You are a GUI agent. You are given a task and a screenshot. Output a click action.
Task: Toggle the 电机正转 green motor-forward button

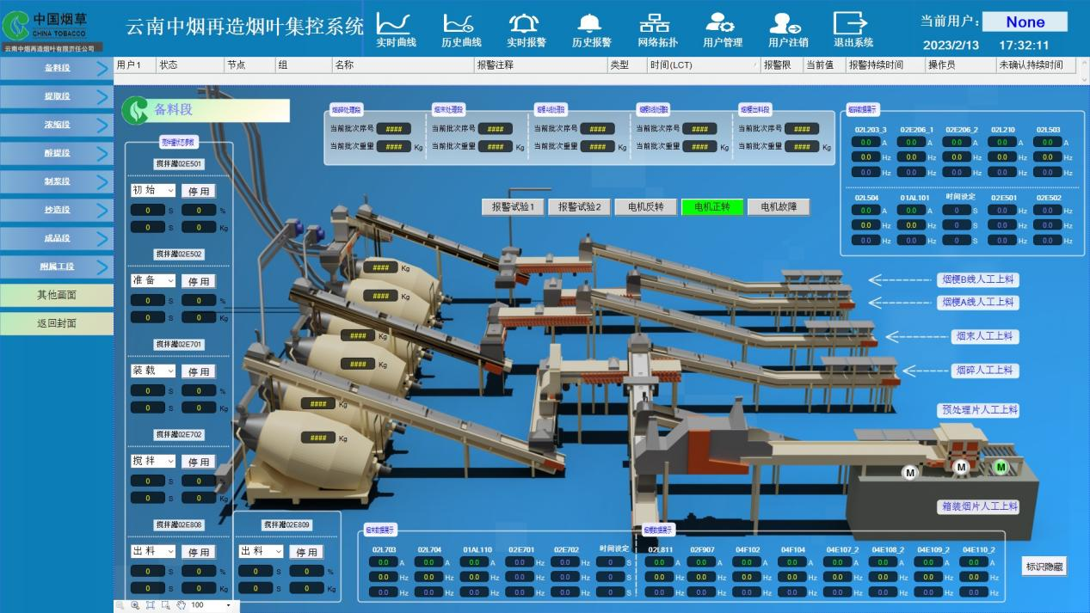(x=711, y=207)
